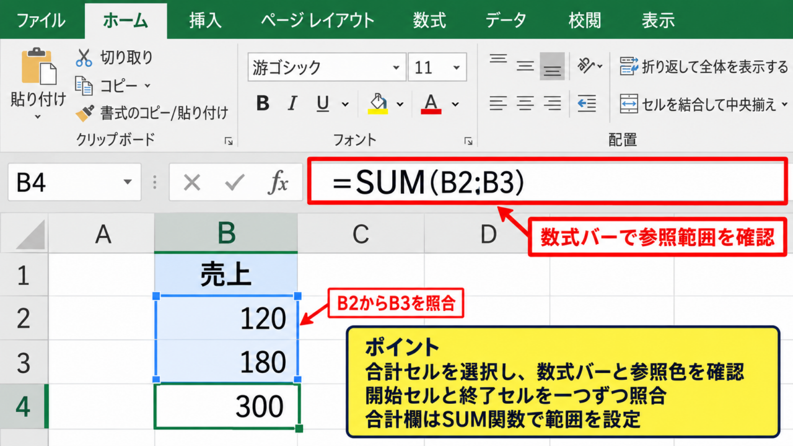793x446 pixels.
Task: Select row 2 header
Action: pos(24,318)
